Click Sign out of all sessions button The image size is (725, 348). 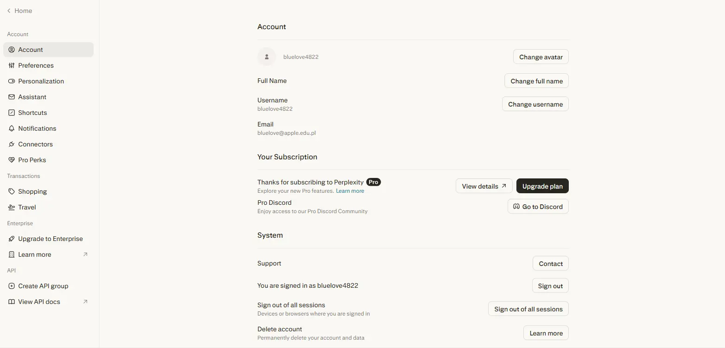528,309
